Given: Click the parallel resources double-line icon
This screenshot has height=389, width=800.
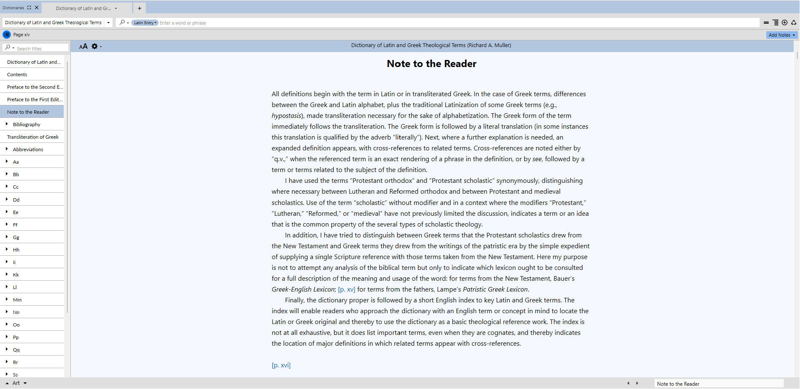Looking at the screenshot, I should [766, 23].
